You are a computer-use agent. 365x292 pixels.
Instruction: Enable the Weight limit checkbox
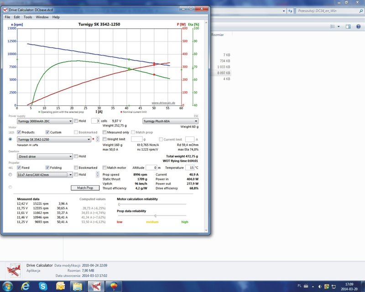point(104,139)
